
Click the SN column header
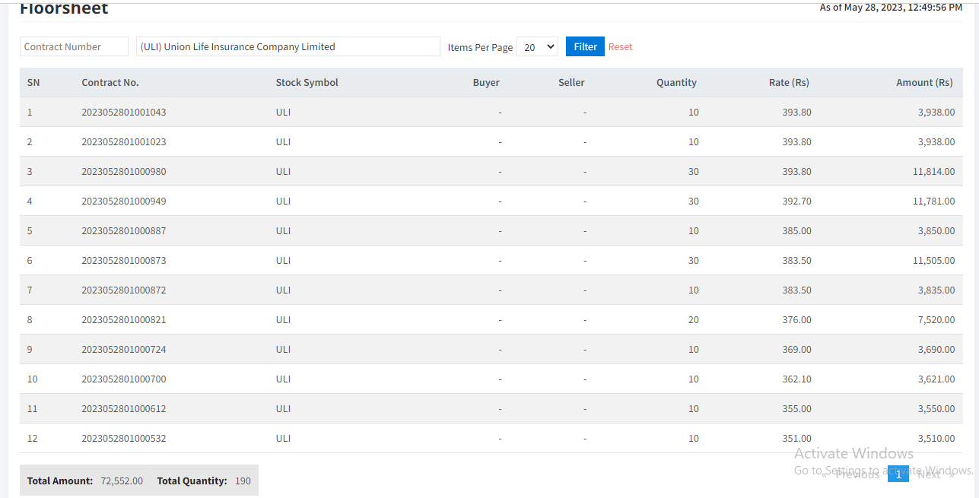(33, 82)
